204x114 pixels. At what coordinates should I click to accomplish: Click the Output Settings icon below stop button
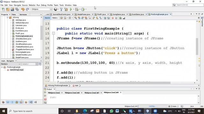click(x=45, y=103)
